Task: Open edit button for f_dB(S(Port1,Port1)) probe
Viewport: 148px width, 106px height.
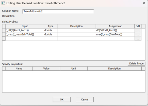Action: [x=138, y=30]
